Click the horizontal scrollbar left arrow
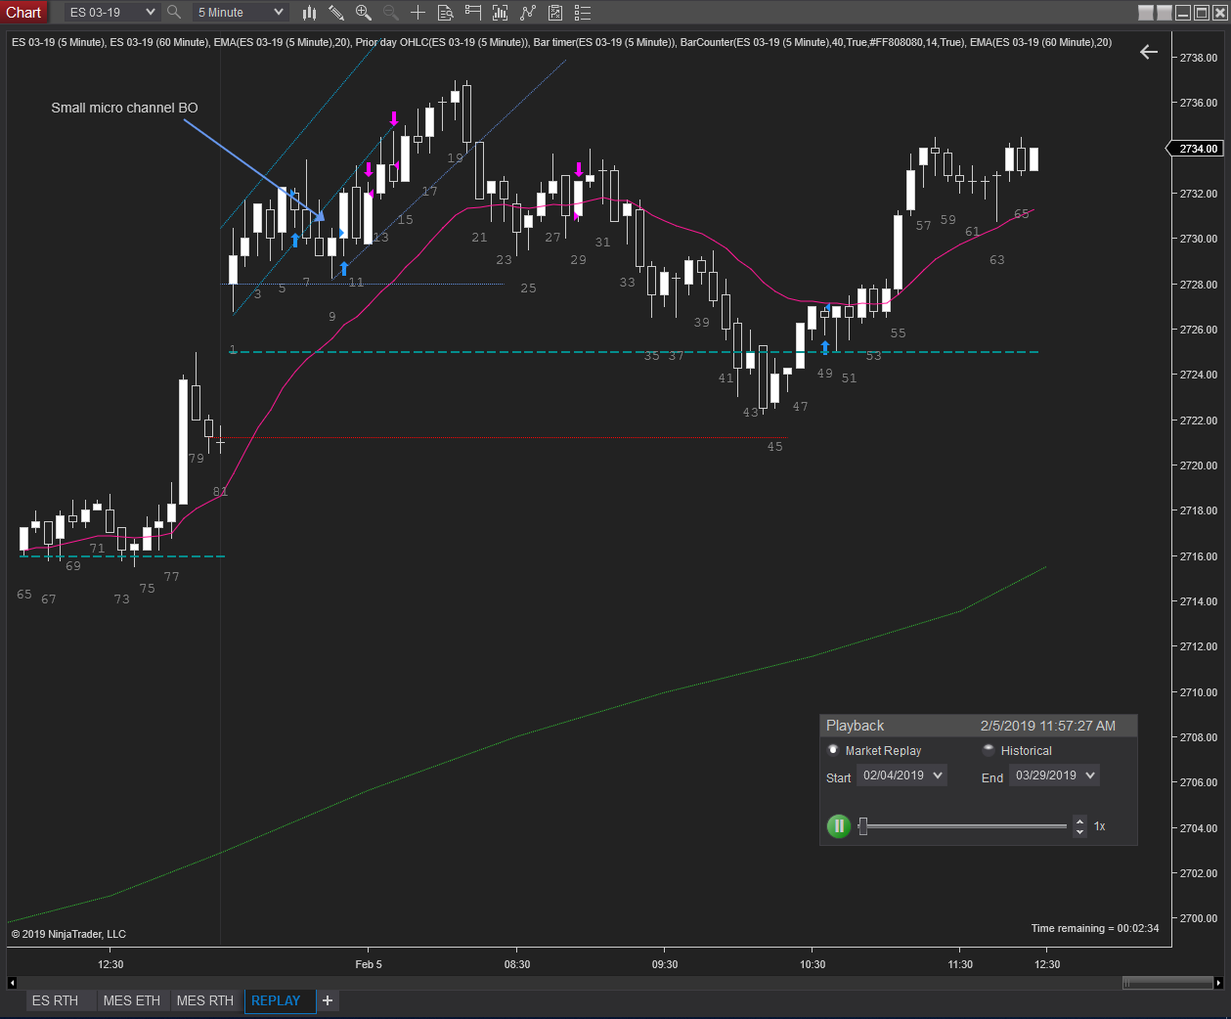Screen dimensions: 1231x1019 [x=12, y=983]
